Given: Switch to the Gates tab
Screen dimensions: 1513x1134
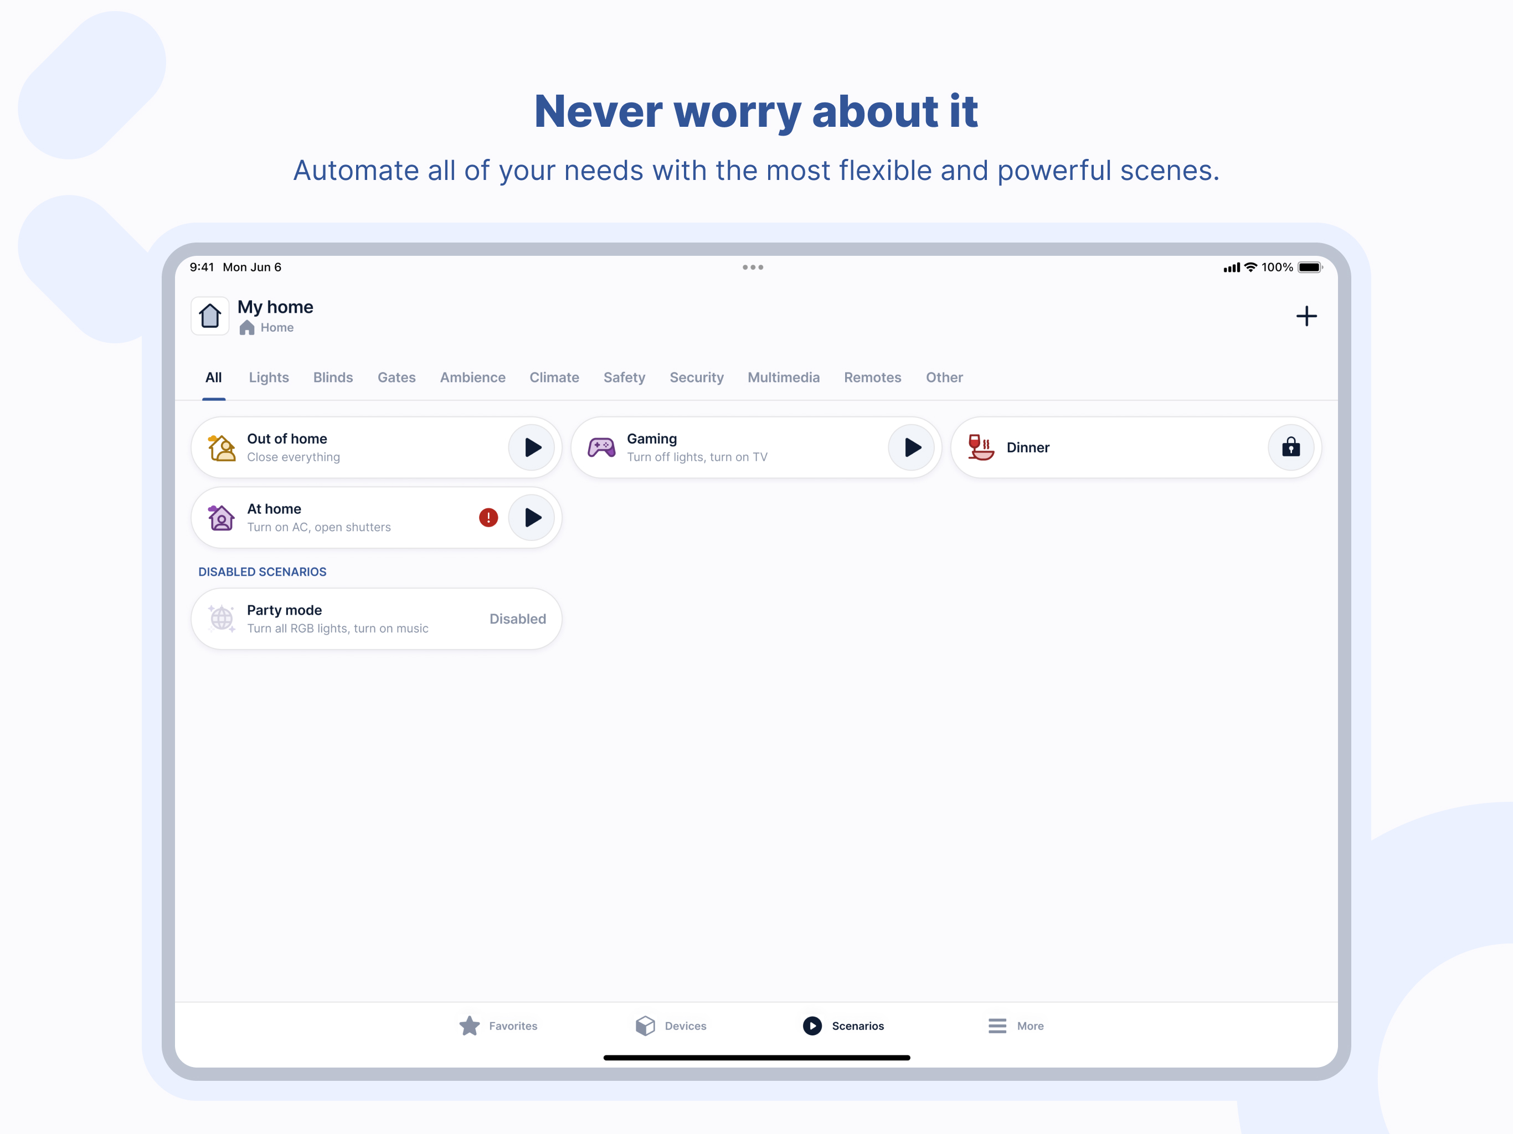Looking at the screenshot, I should click(x=397, y=378).
